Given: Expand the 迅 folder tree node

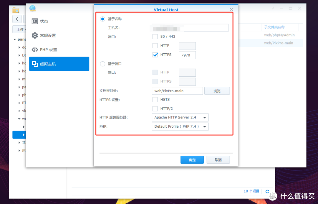Looking at the screenshot, I should point(19,151).
